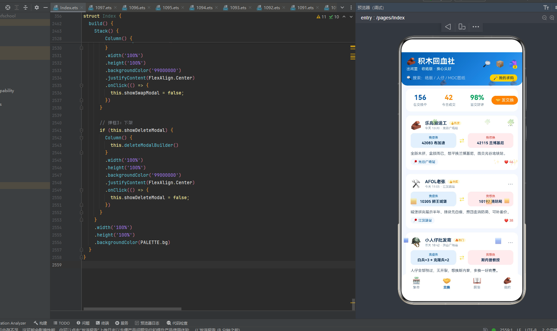Open the 终端 terminal tool window
Viewport: 557px width, 331px height.
coord(102,323)
